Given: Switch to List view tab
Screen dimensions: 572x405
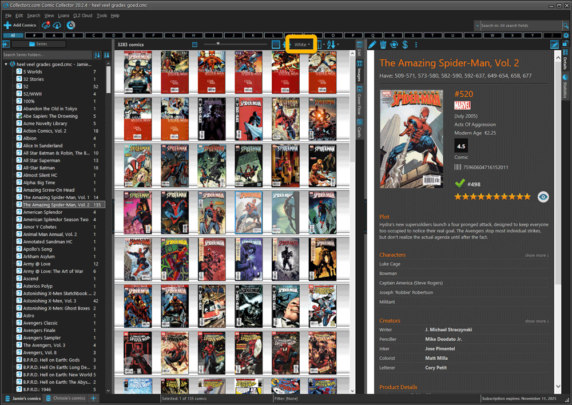Looking at the screenshot, I should [359, 48].
